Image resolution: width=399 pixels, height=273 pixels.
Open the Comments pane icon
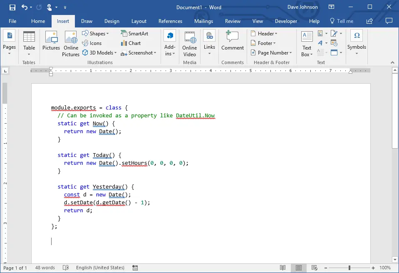pyautogui.click(x=389, y=21)
